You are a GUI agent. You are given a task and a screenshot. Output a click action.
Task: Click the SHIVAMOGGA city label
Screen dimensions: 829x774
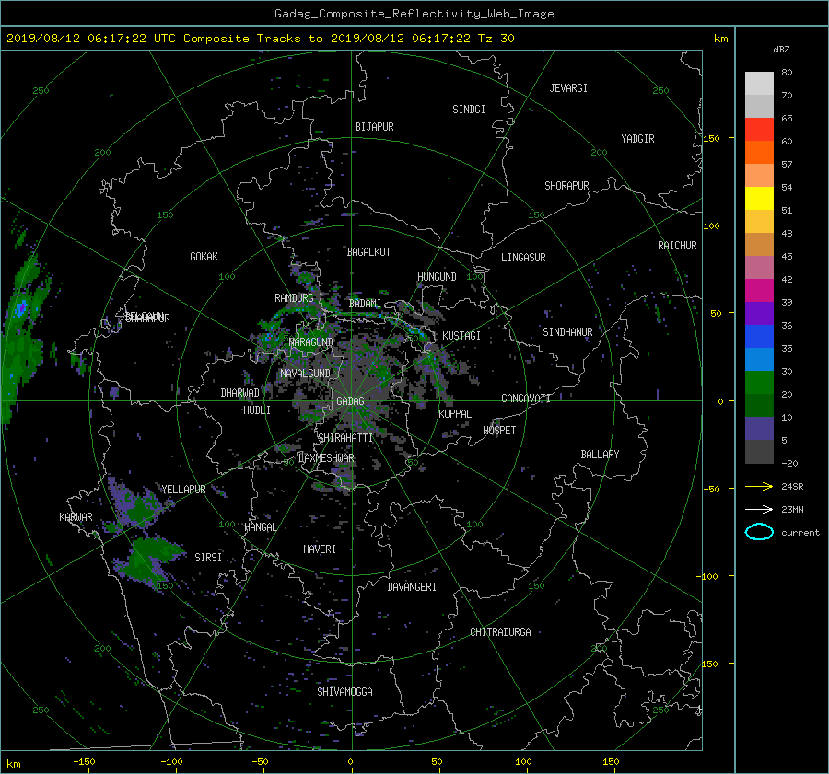tap(344, 691)
